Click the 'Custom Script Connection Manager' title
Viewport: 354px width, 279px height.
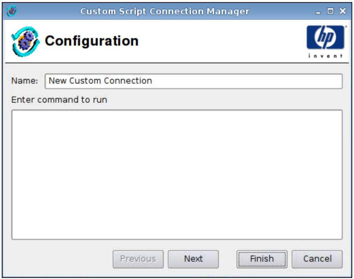tap(165, 11)
